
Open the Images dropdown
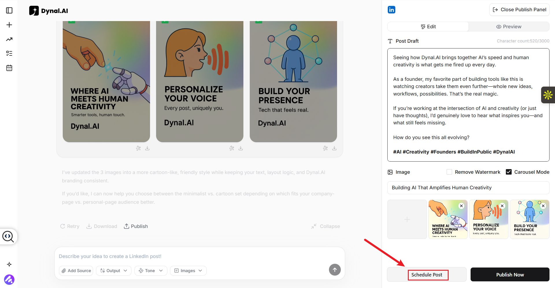188,271
